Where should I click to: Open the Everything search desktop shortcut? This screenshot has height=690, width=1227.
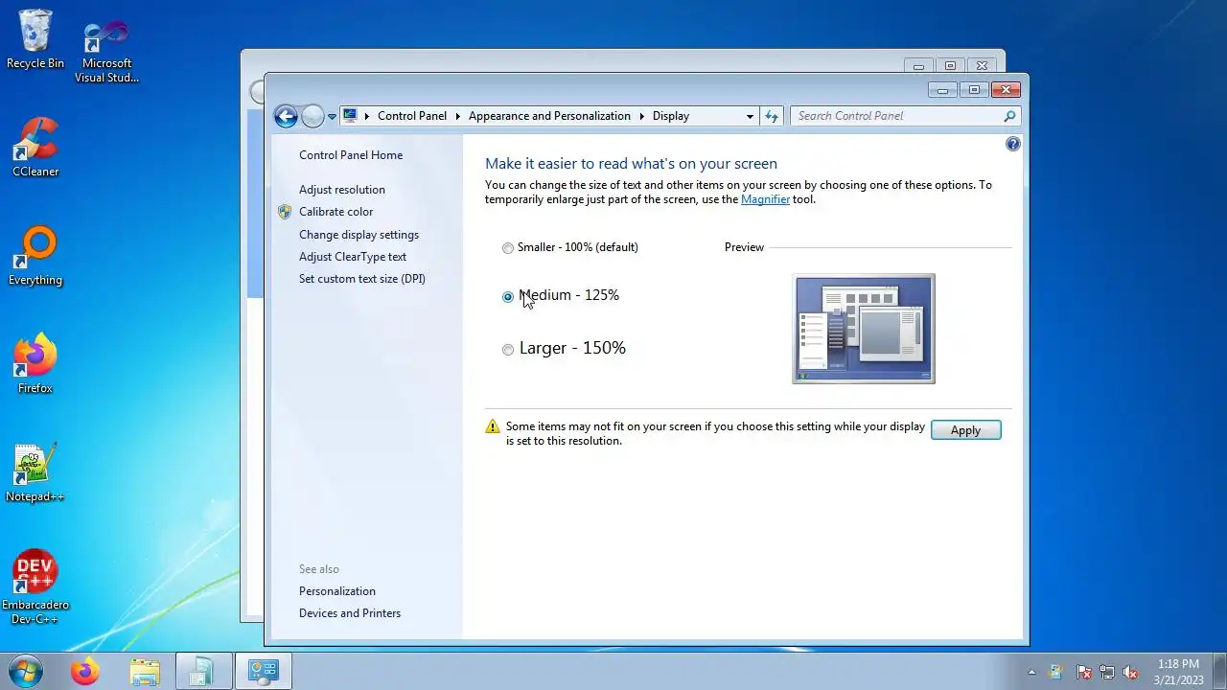[35, 255]
